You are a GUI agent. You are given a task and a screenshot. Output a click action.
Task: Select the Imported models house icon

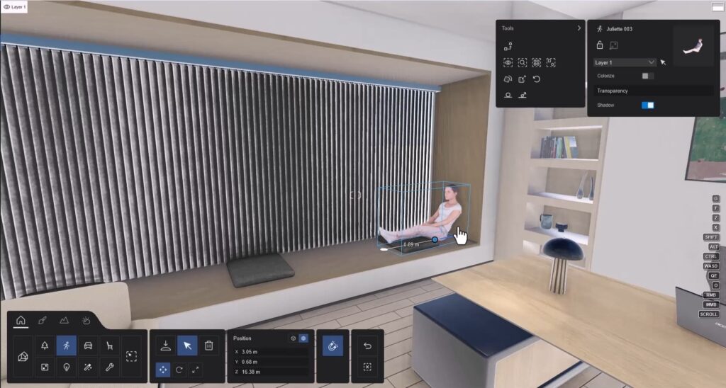[x=23, y=357]
